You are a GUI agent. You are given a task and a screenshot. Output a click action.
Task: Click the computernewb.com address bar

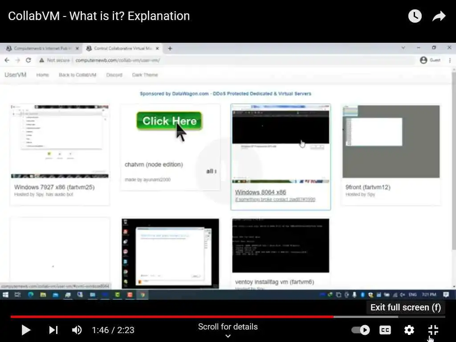pyautogui.click(x=118, y=60)
